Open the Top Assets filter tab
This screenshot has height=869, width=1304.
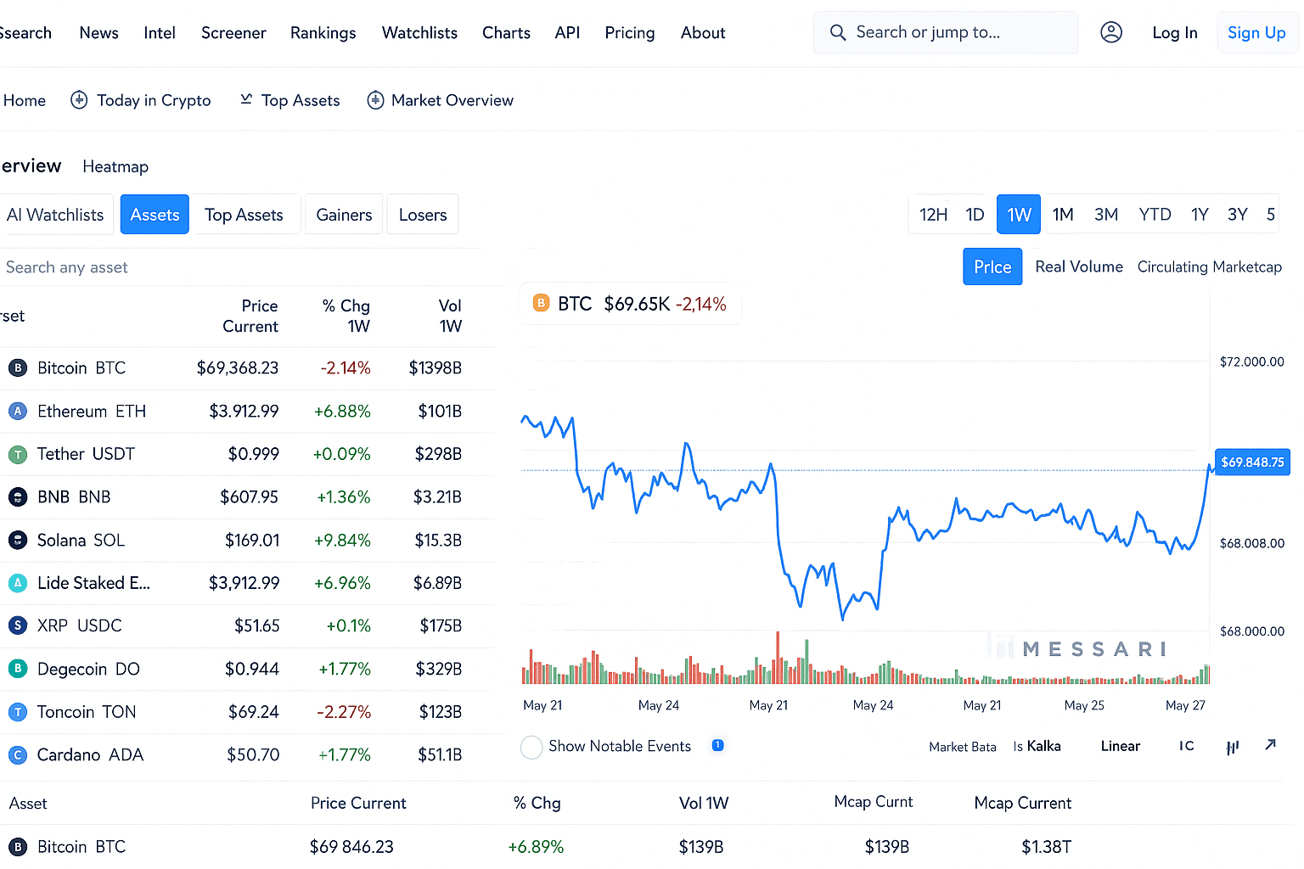click(x=244, y=215)
